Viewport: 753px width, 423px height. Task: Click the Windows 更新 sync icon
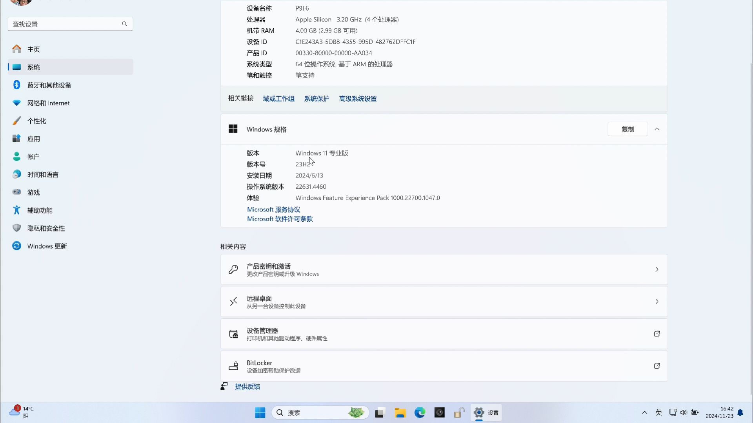(16, 246)
